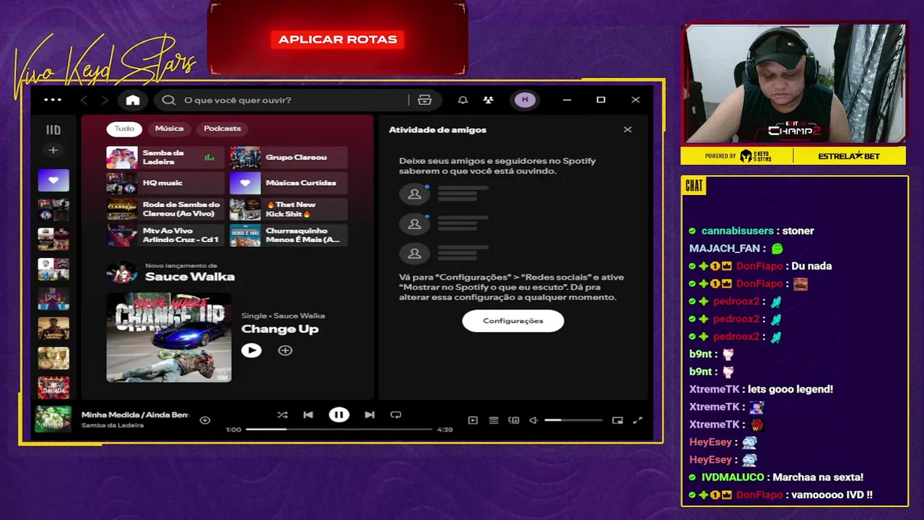The height and width of the screenshot is (520, 924).
Task: Open Connect to a device icon
Action: [514, 420]
